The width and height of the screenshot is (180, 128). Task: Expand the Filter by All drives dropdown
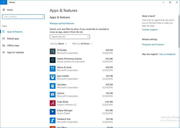click(x=82, y=44)
